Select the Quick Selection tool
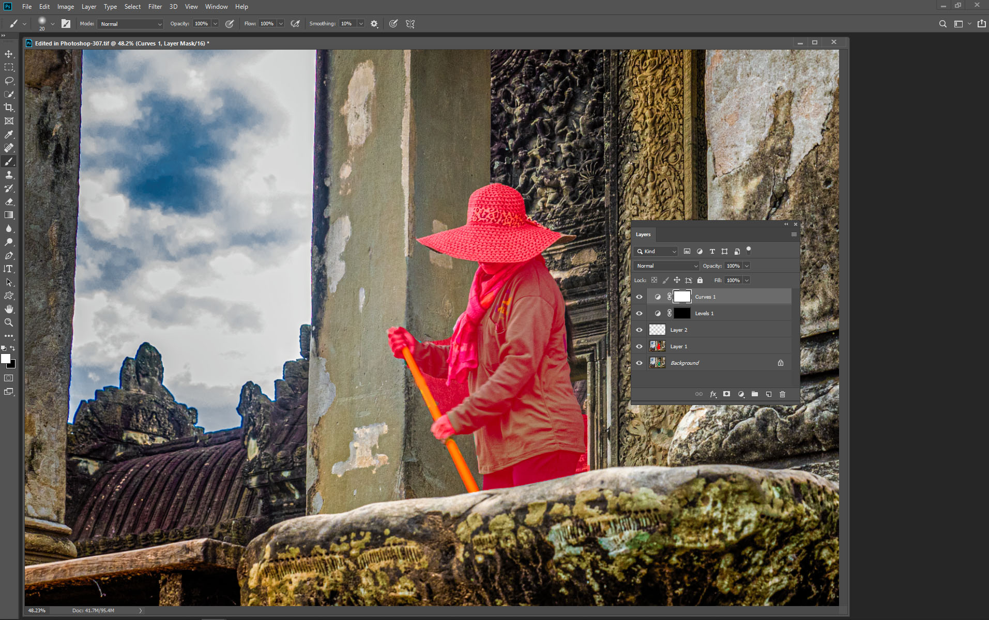This screenshot has width=989, height=620. [x=9, y=94]
